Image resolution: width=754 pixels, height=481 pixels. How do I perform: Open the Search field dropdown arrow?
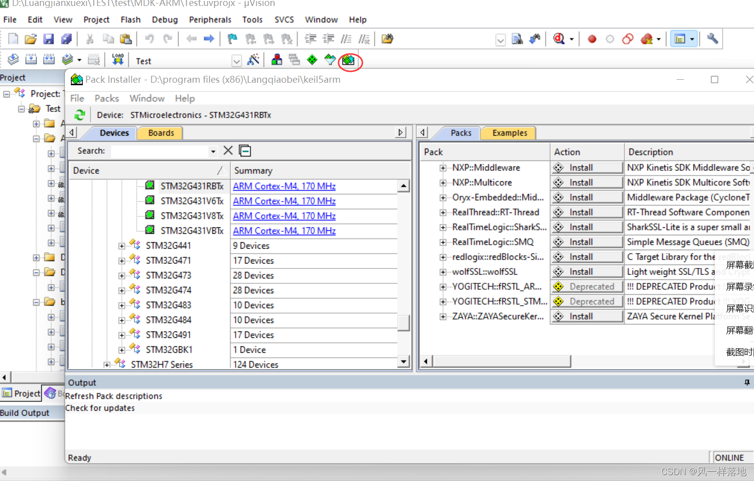[213, 152]
